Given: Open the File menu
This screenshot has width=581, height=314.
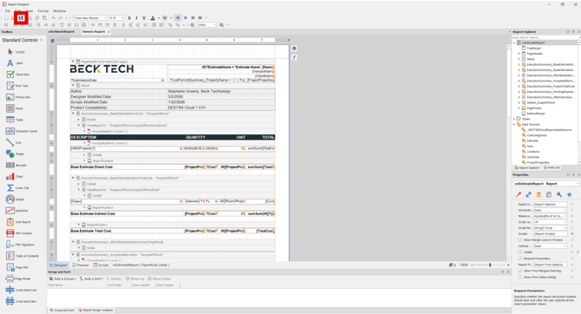Looking at the screenshot, I should click(8, 11).
